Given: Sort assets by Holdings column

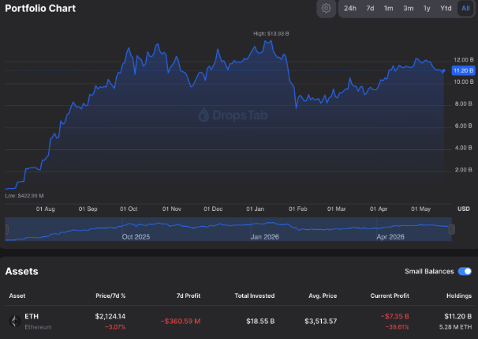Looking at the screenshot, I should tap(459, 296).
